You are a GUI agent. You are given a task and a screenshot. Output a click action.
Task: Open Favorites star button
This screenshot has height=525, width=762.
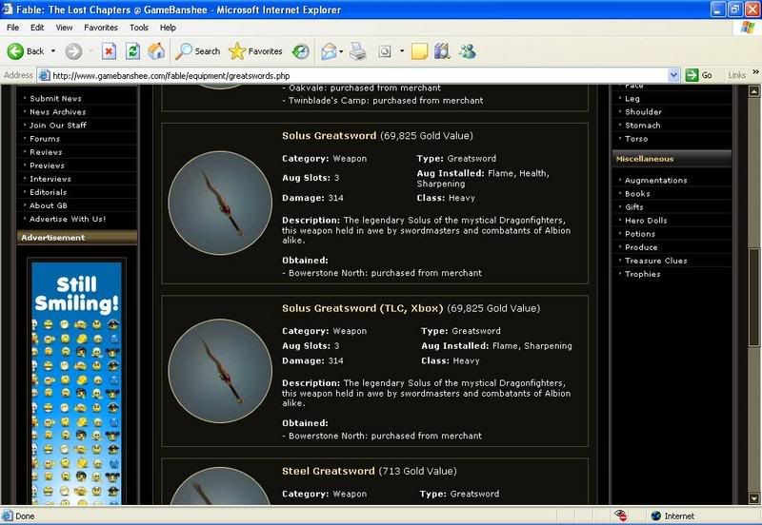(x=236, y=51)
